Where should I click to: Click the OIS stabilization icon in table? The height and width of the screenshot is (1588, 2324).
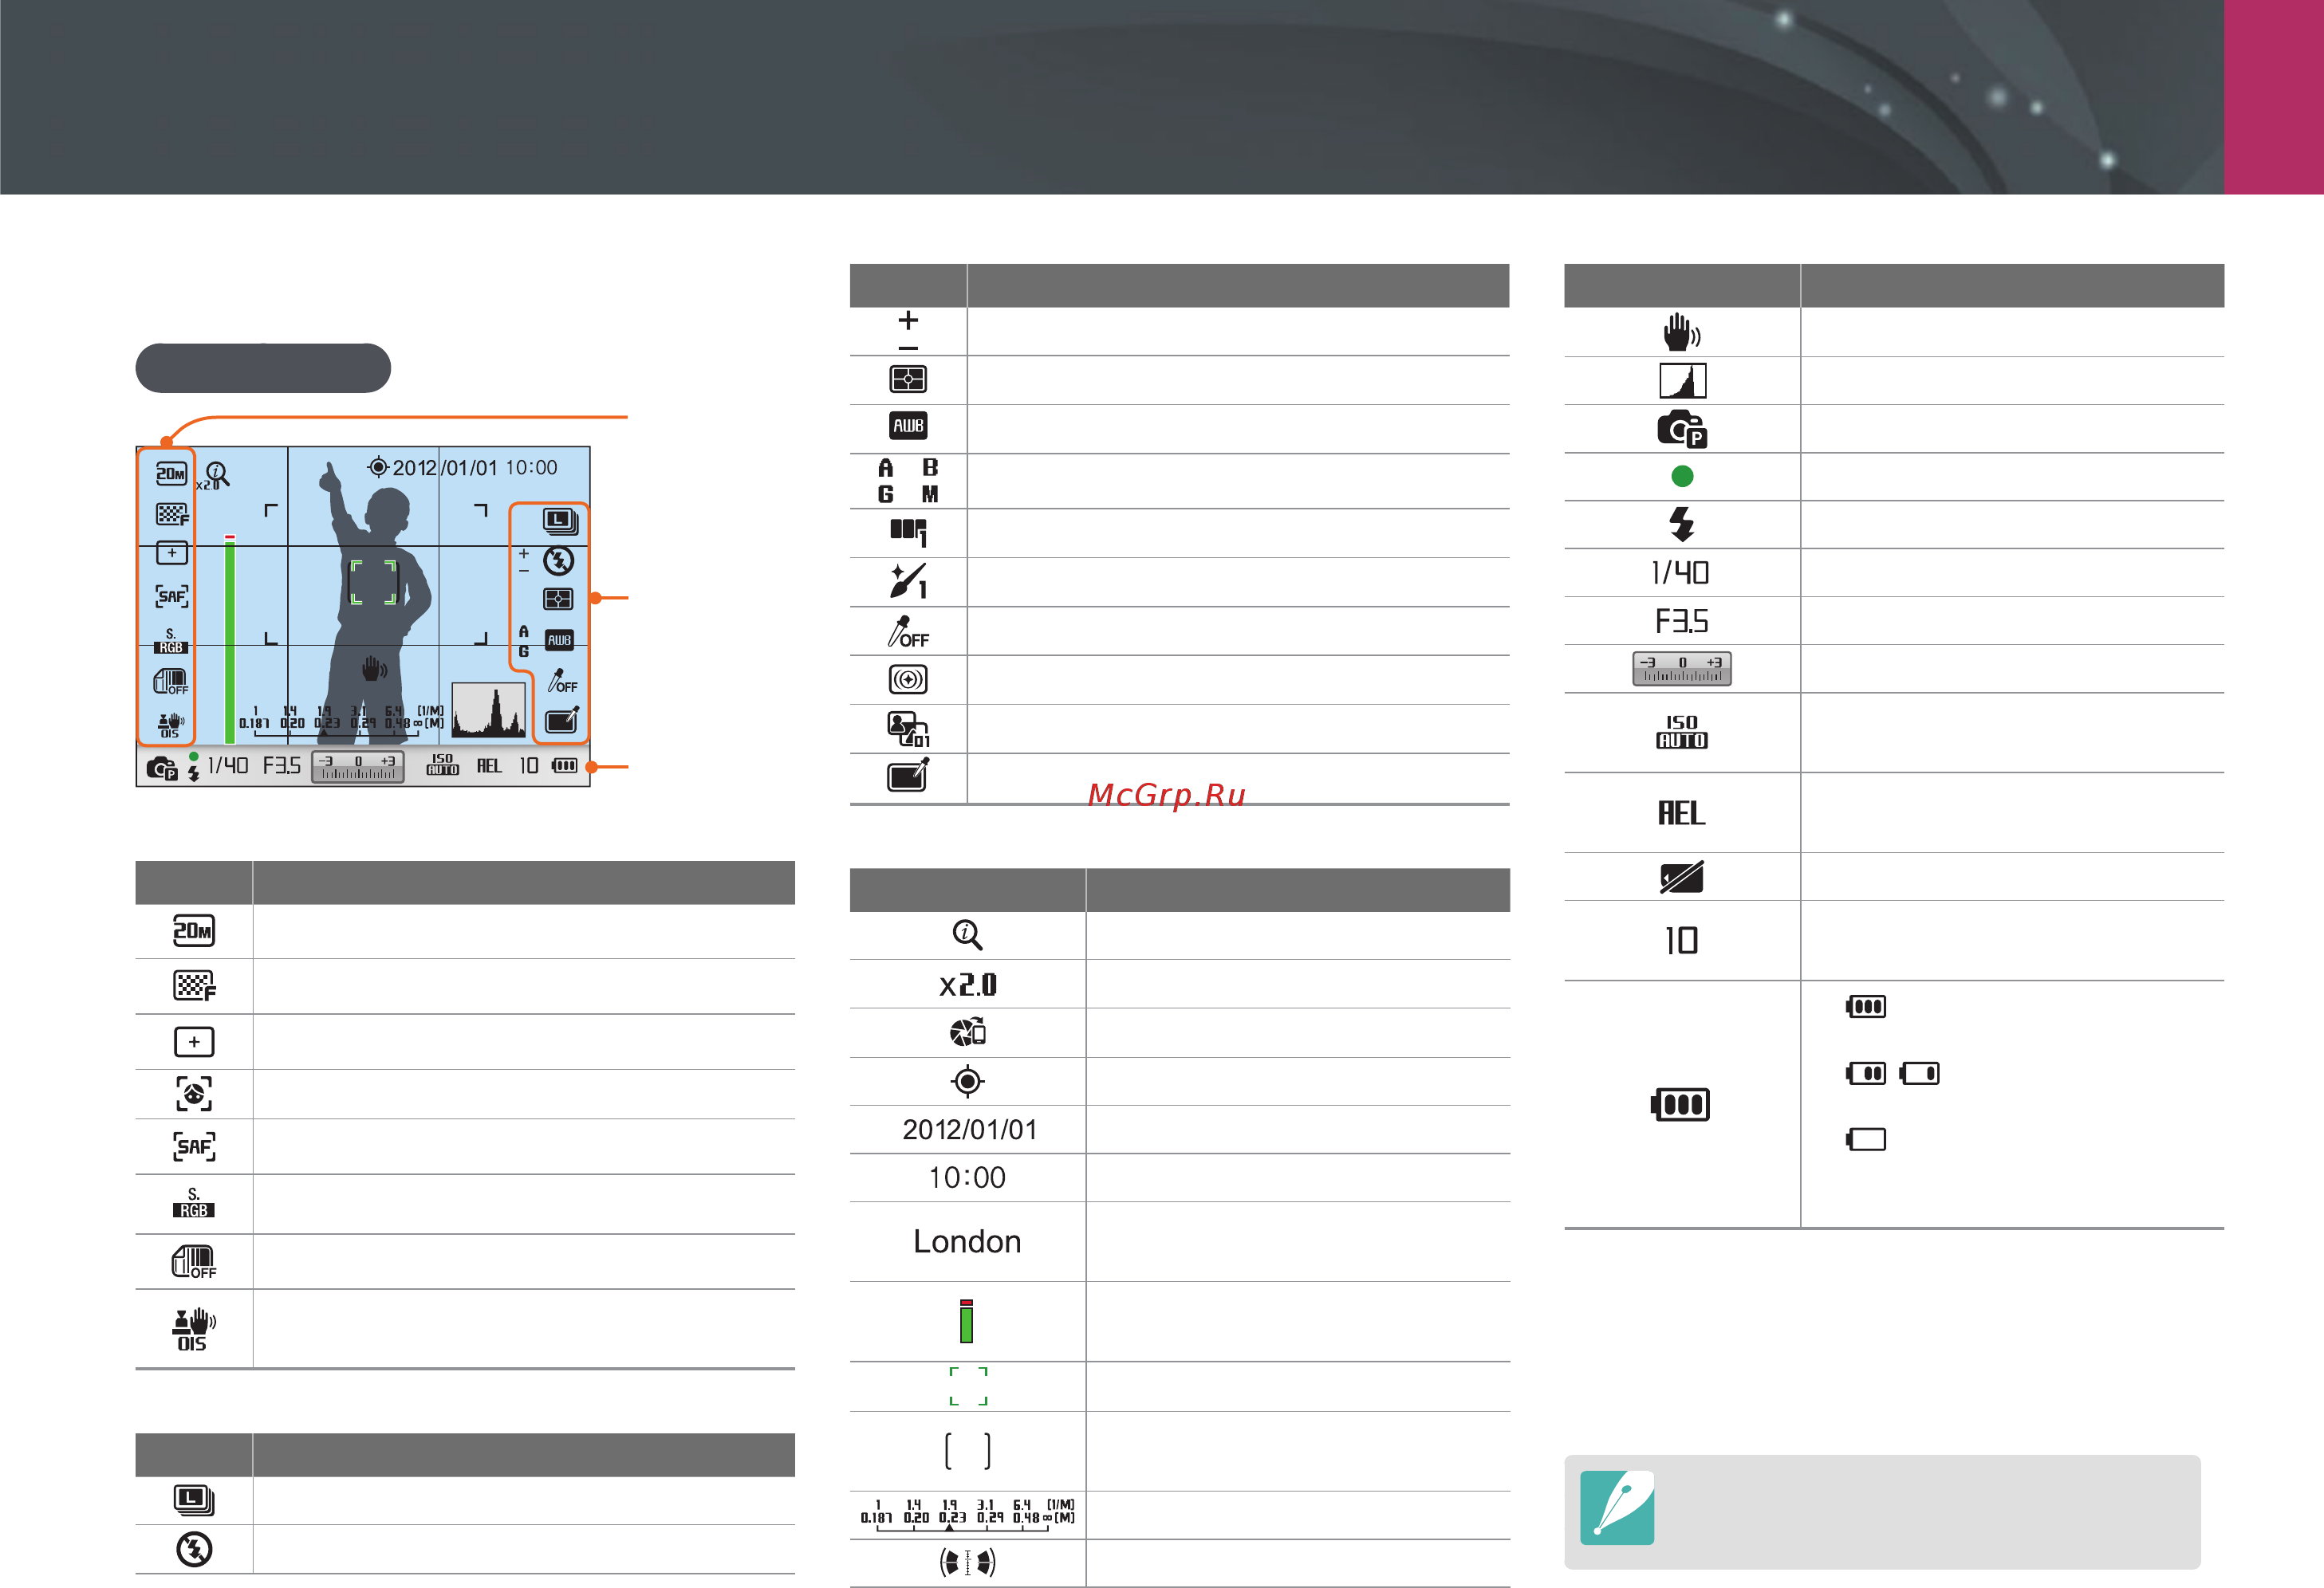tap(193, 1329)
